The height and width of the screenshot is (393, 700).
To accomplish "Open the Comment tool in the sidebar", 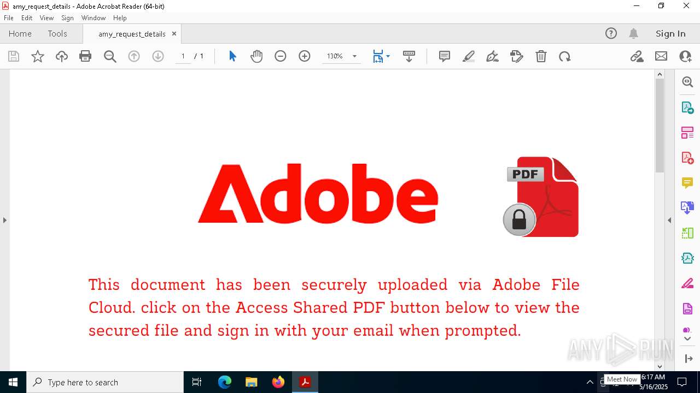I will pyautogui.click(x=687, y=182).
